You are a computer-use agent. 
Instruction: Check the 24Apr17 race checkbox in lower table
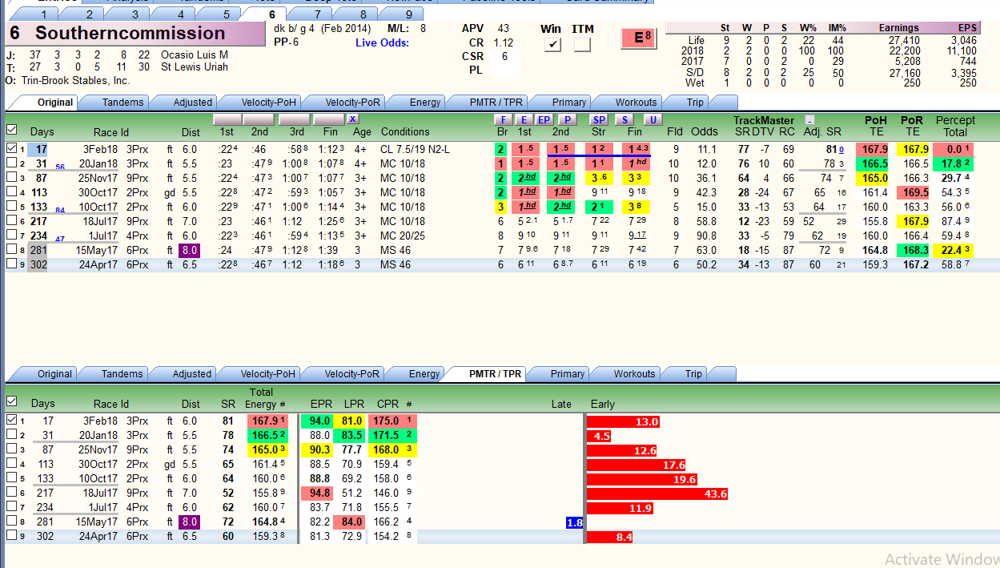coord(11,536)
